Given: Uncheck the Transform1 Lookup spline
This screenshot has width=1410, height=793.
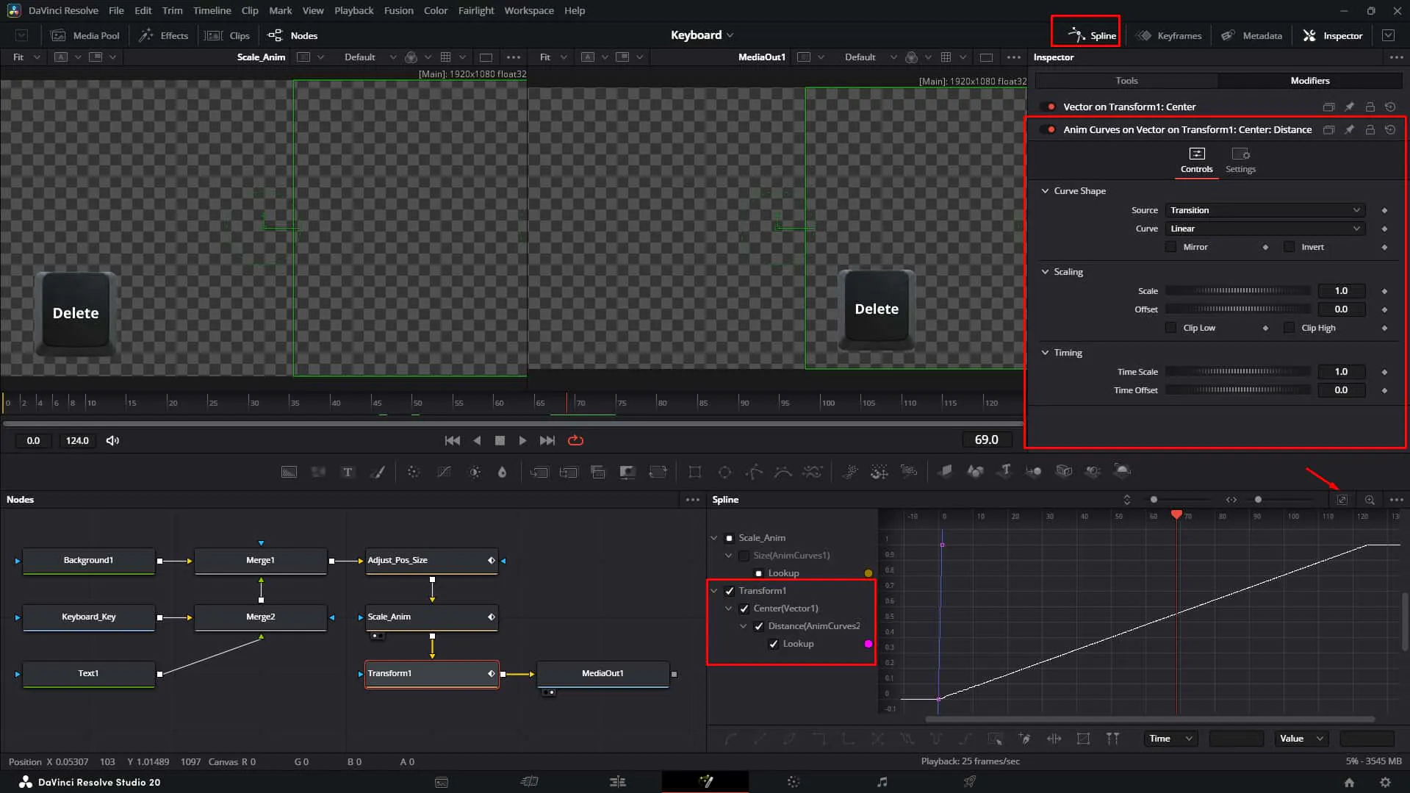Looking at the screenshot, I should [x=774, y=644].
